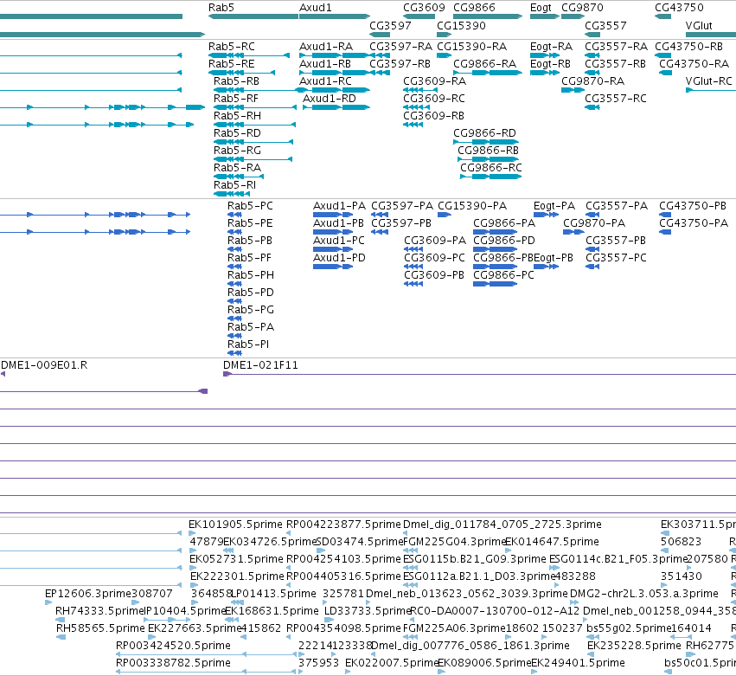The image size is (736, 676).
Task: Click transcript label "CG15390-RA"
Action: [x=471, y=47]
